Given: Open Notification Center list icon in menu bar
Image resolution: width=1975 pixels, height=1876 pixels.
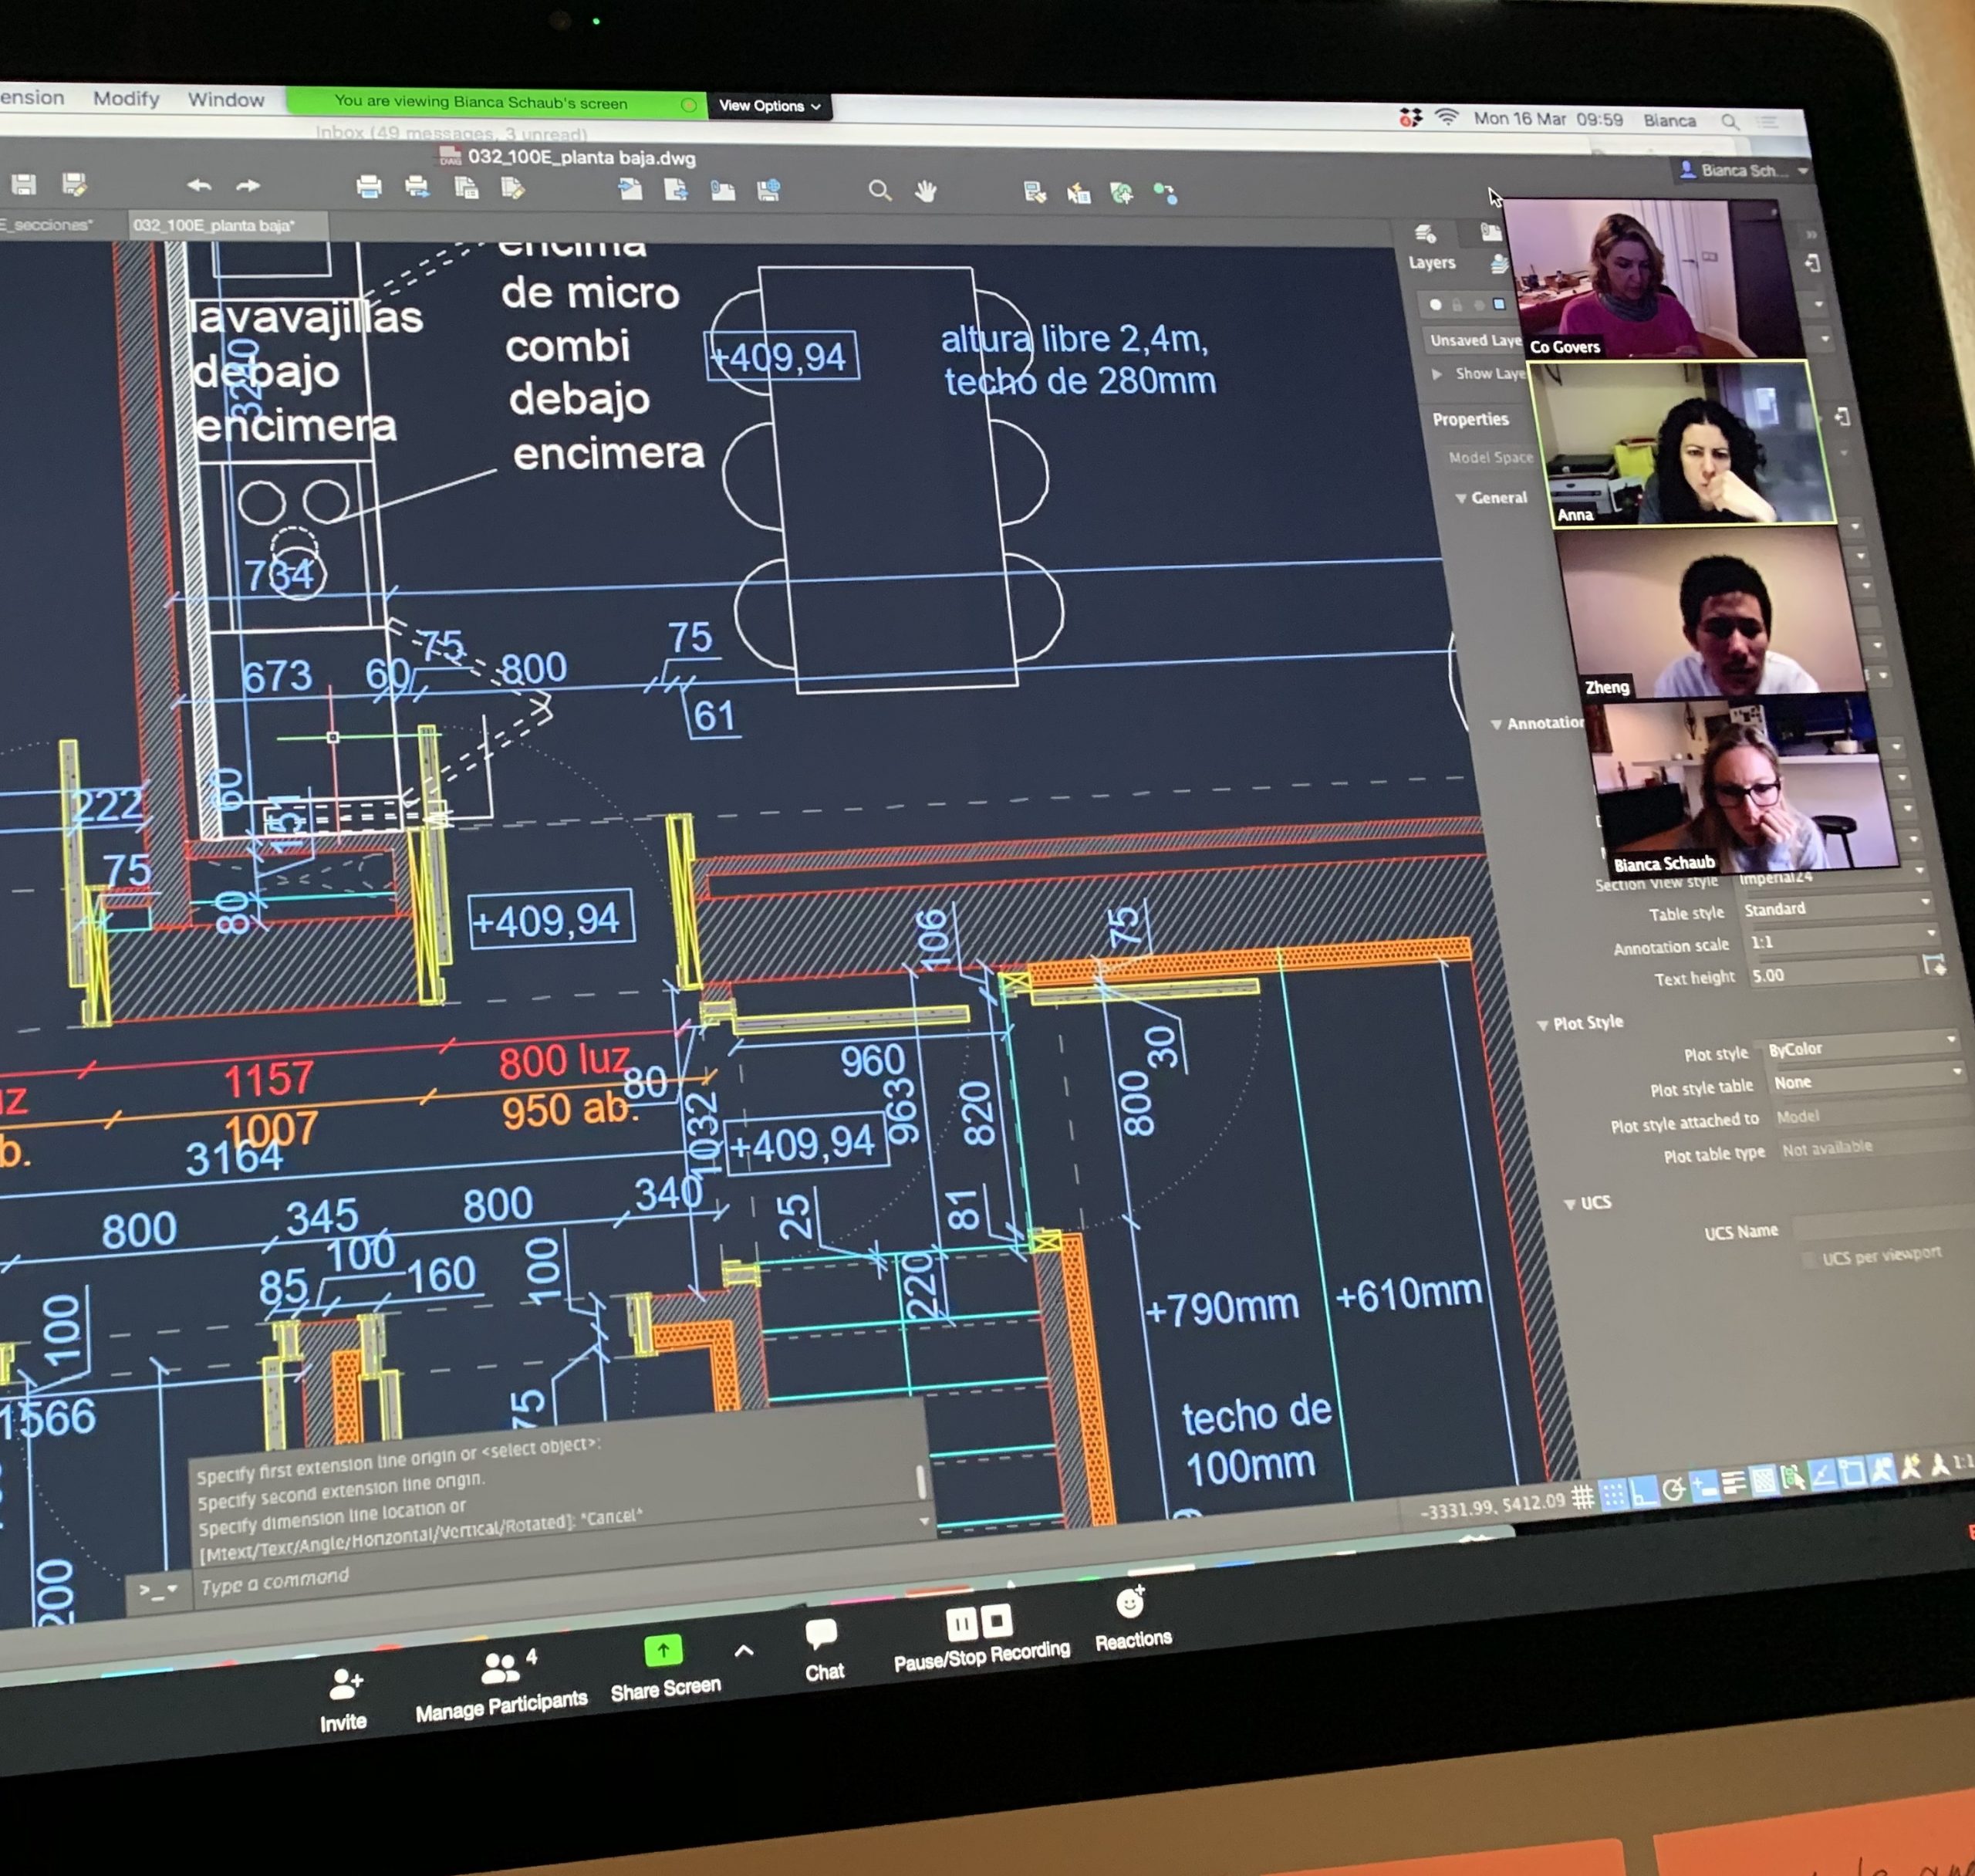Looking at the screenshot, I should (1768, 122).
